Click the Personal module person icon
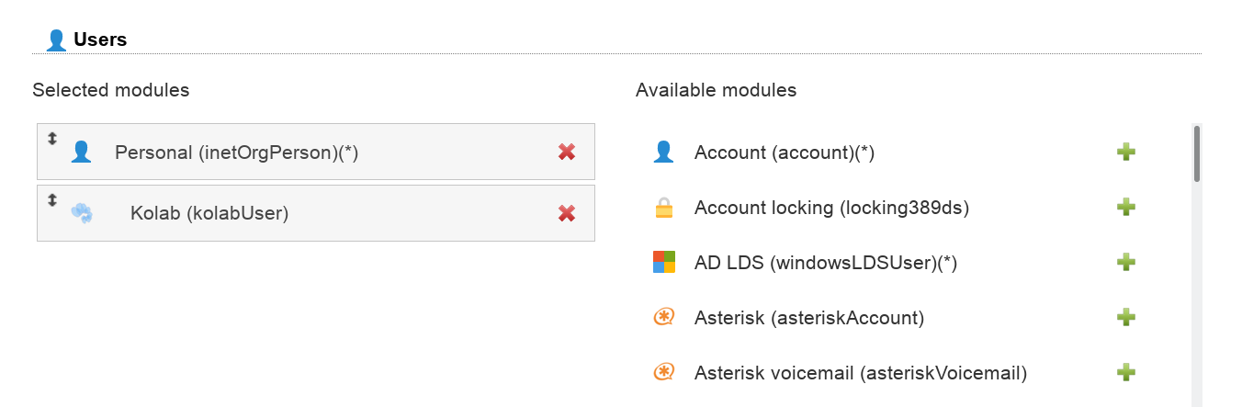Image resolution: width=1242 pixels, height=407 pixels. [81, 152]
